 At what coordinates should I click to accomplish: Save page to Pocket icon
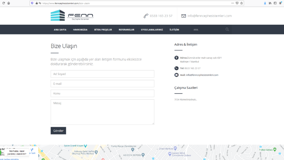click(237, 3)
